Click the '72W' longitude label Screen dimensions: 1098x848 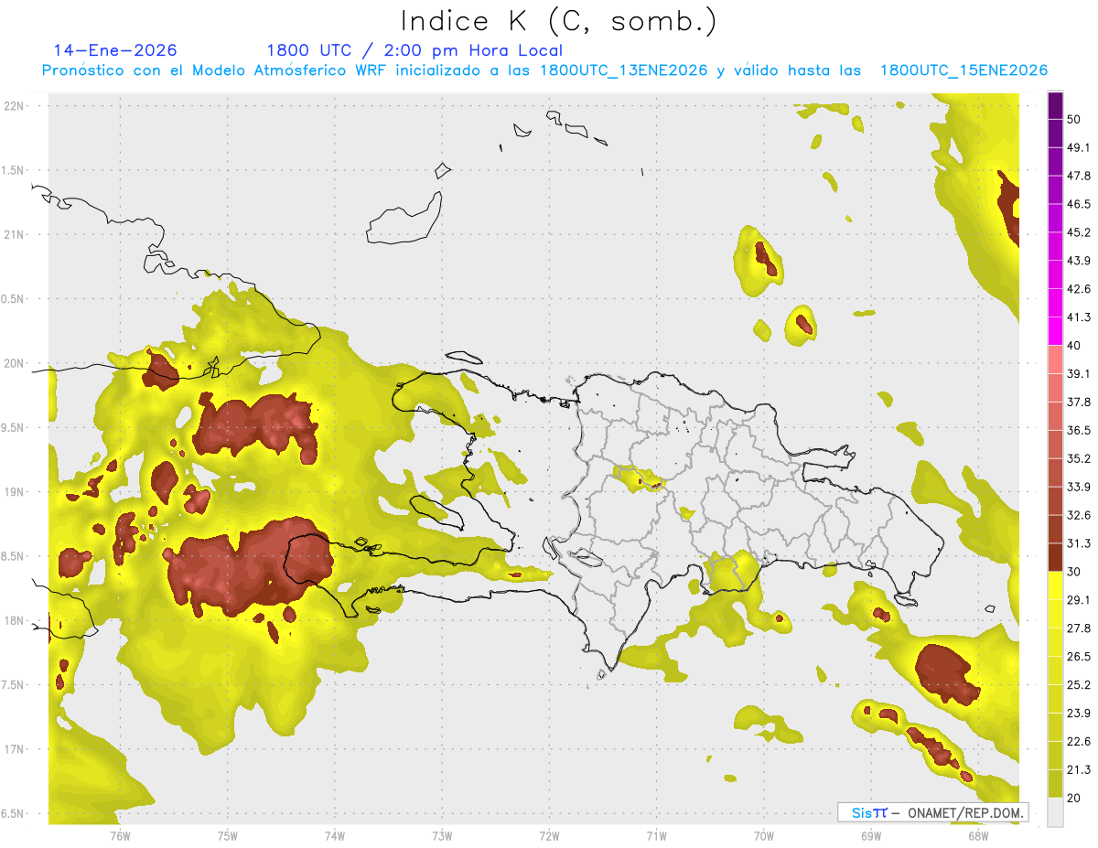coord(549,835)
